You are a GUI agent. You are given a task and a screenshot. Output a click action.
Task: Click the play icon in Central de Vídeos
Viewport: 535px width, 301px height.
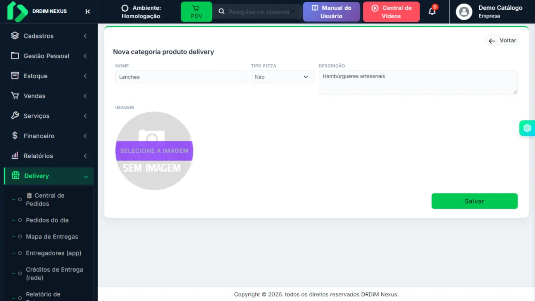pos(375,8)
